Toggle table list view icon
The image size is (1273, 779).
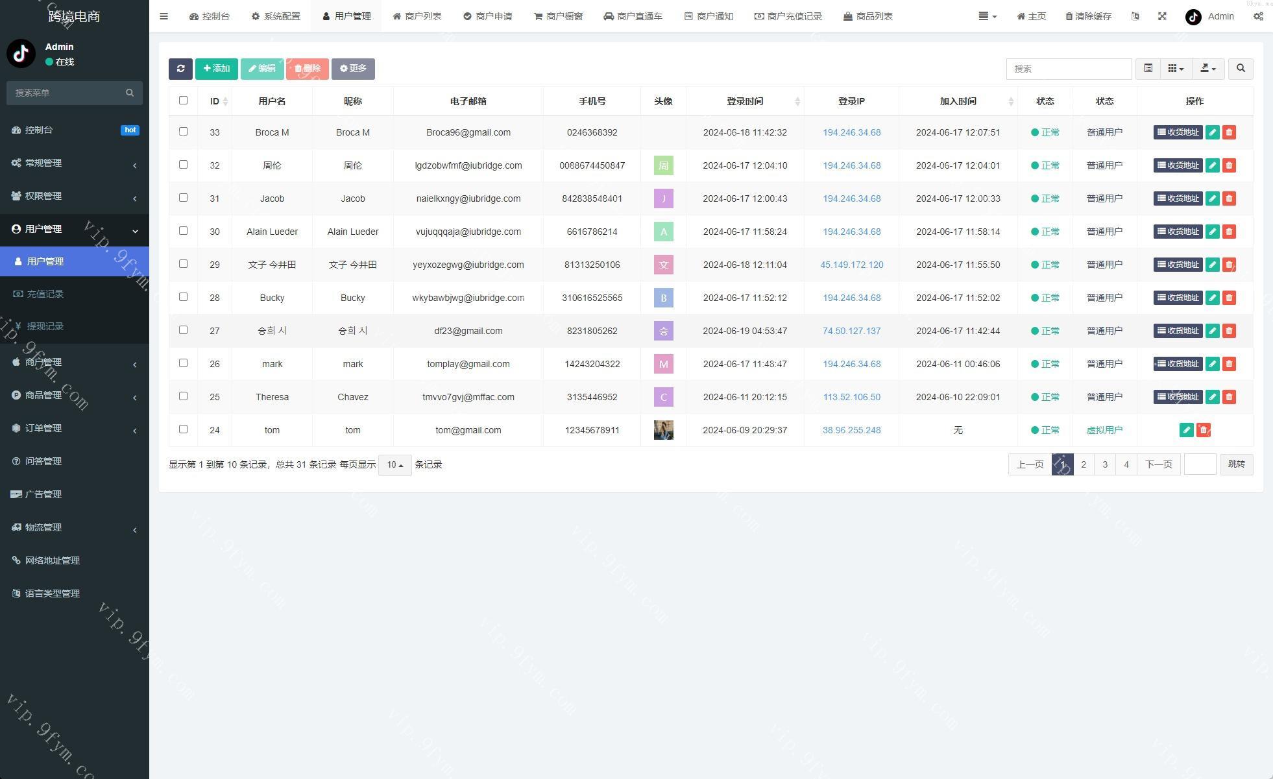(1148, 69)
